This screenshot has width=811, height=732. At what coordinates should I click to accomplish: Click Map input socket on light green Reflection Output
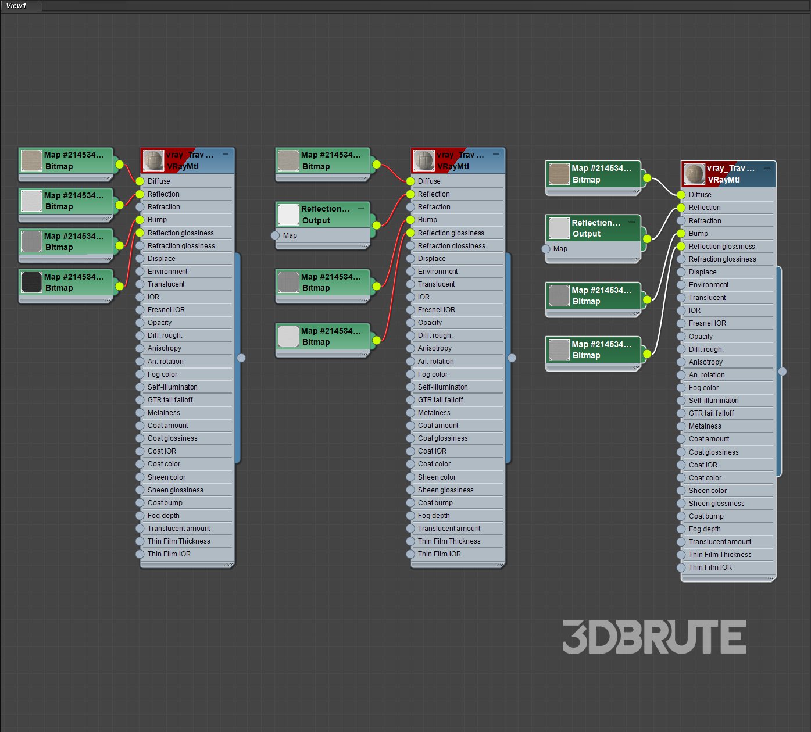click(x=276, y=235)
